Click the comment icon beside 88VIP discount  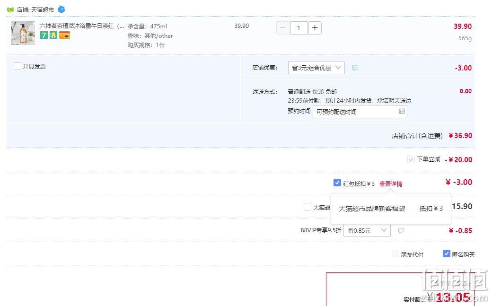pos(401,231)
